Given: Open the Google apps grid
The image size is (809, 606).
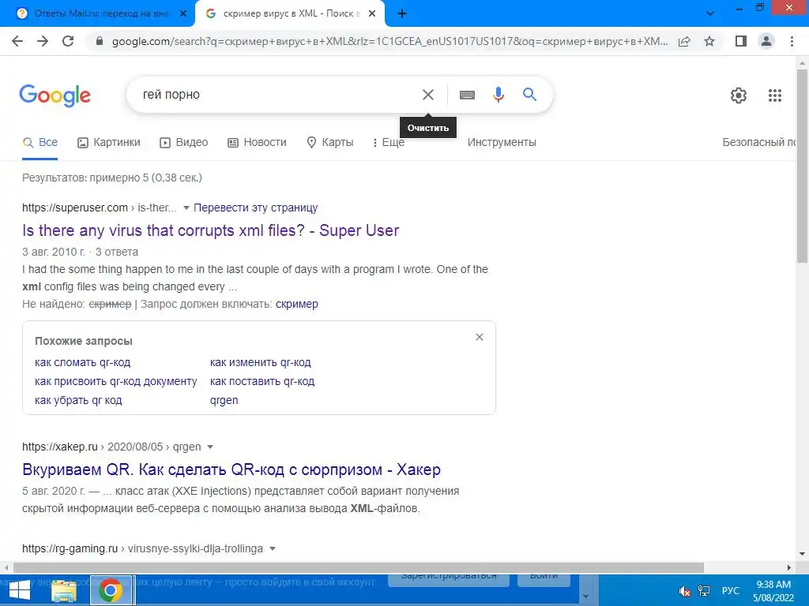Looking at the screenshot, I should coord(774,95).
